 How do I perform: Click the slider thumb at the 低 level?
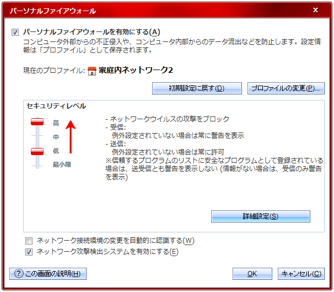click(37, 151)
